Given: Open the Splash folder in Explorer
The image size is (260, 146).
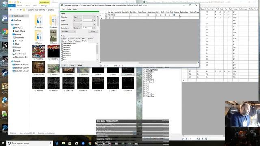Looking at the screenshot, I should pyautogui.click(x=39, y=37).
